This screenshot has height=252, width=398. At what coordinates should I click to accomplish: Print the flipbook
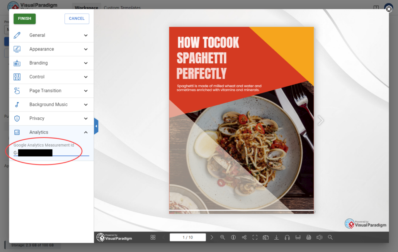coord(309,237)
